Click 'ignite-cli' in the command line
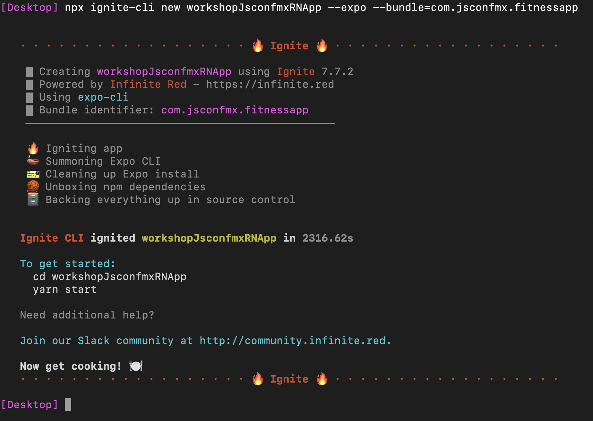 tap(123, 7)
